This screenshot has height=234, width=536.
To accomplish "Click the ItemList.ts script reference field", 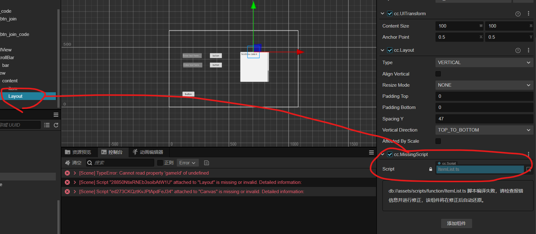I will (x=480, y=169).
